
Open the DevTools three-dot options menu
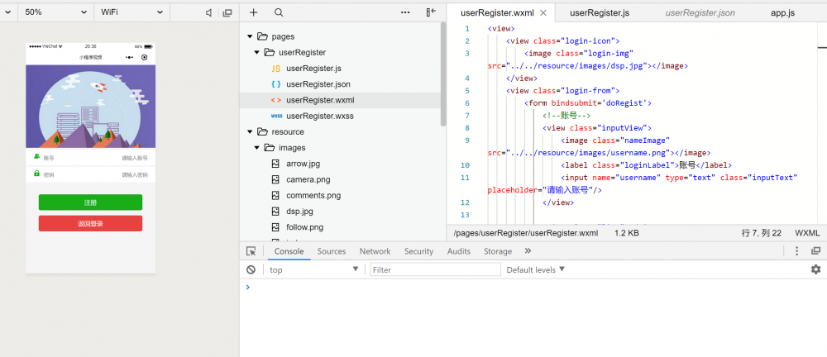pyautogui.click(x=796, y=251)
